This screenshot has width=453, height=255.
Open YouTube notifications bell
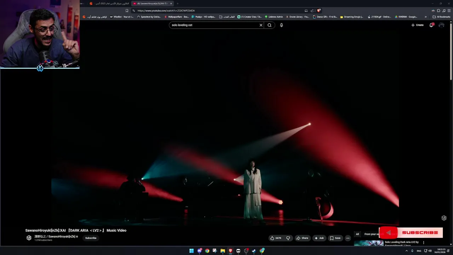431,25
